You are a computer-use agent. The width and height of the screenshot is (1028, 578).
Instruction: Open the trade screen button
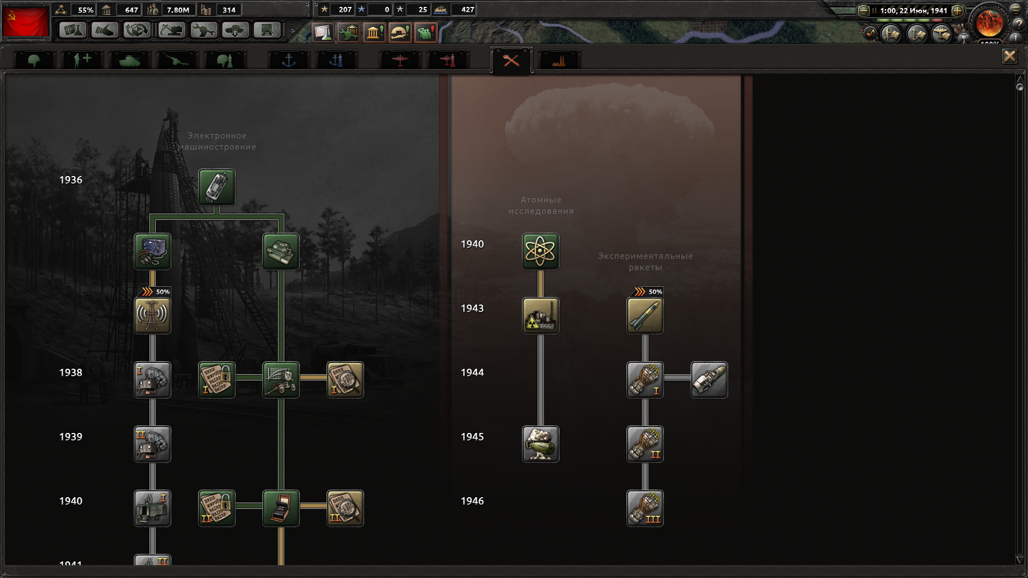tap(137, 31)
